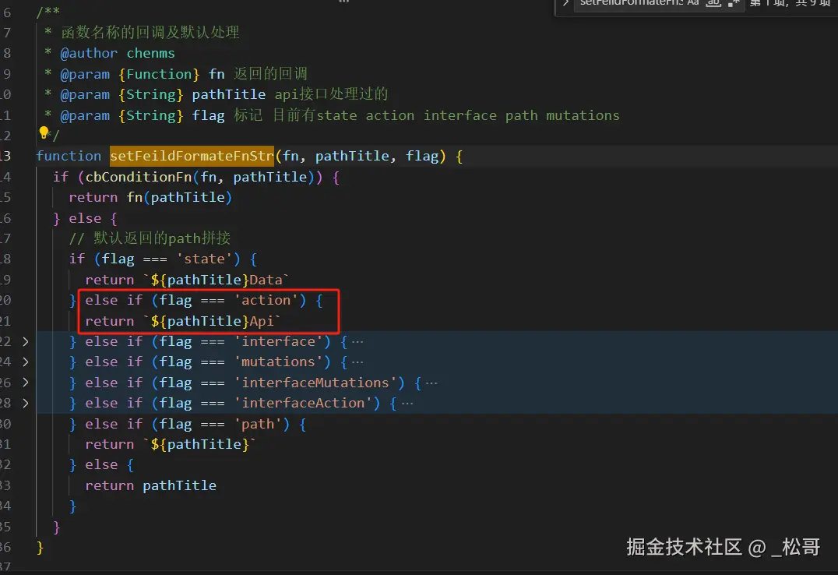This screenshot has height=575, width=838.
Task: Expand the 'interfaceAction' block gutter arrow
Action: point(26,403)
